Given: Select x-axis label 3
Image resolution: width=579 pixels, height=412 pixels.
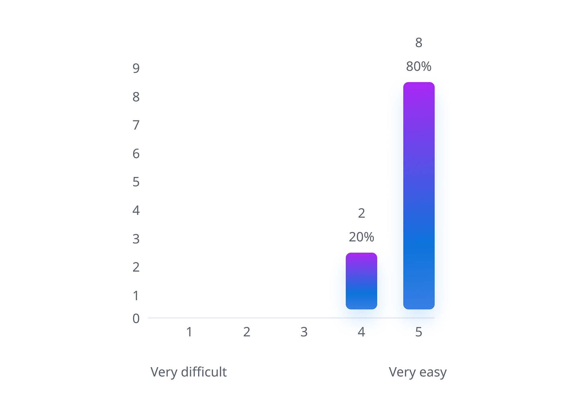Looking at the screenshot, I should pos(304,332).
